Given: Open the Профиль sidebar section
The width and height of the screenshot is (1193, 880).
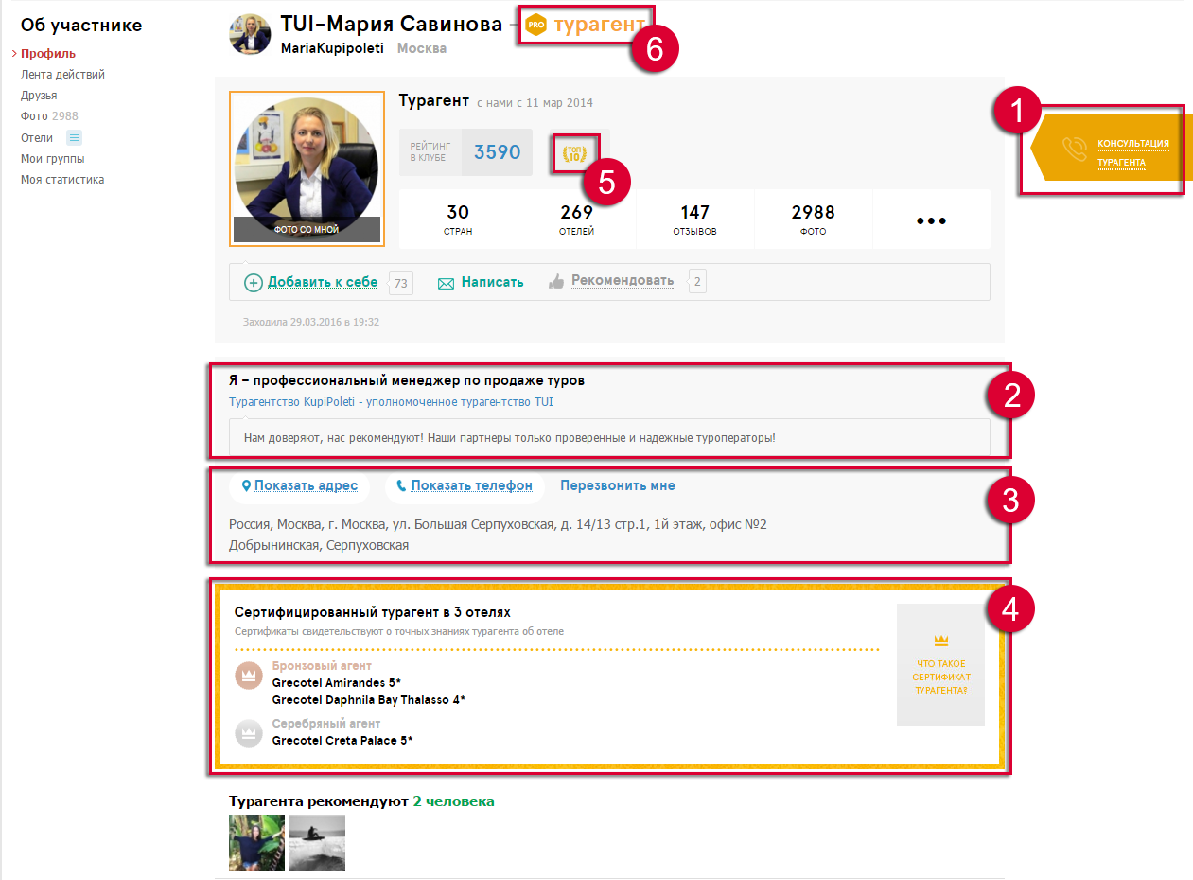Looking at the screenshot, I should 48,54.
